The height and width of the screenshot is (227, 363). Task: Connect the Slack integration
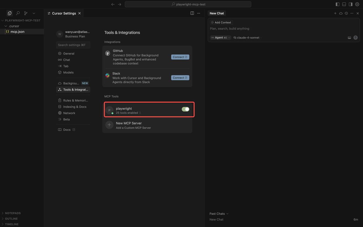(180, 77)
